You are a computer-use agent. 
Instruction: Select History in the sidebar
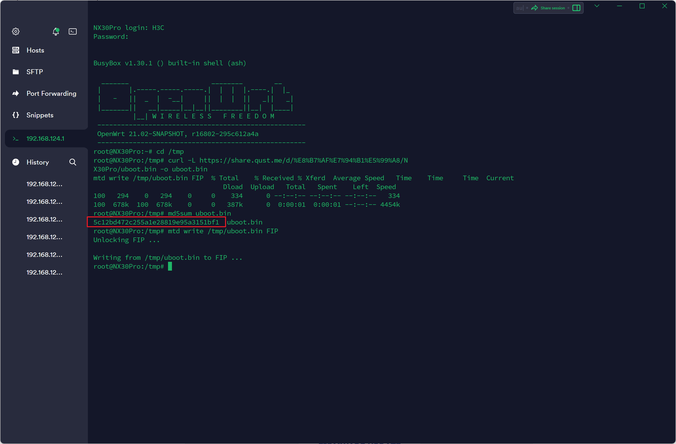38,162
